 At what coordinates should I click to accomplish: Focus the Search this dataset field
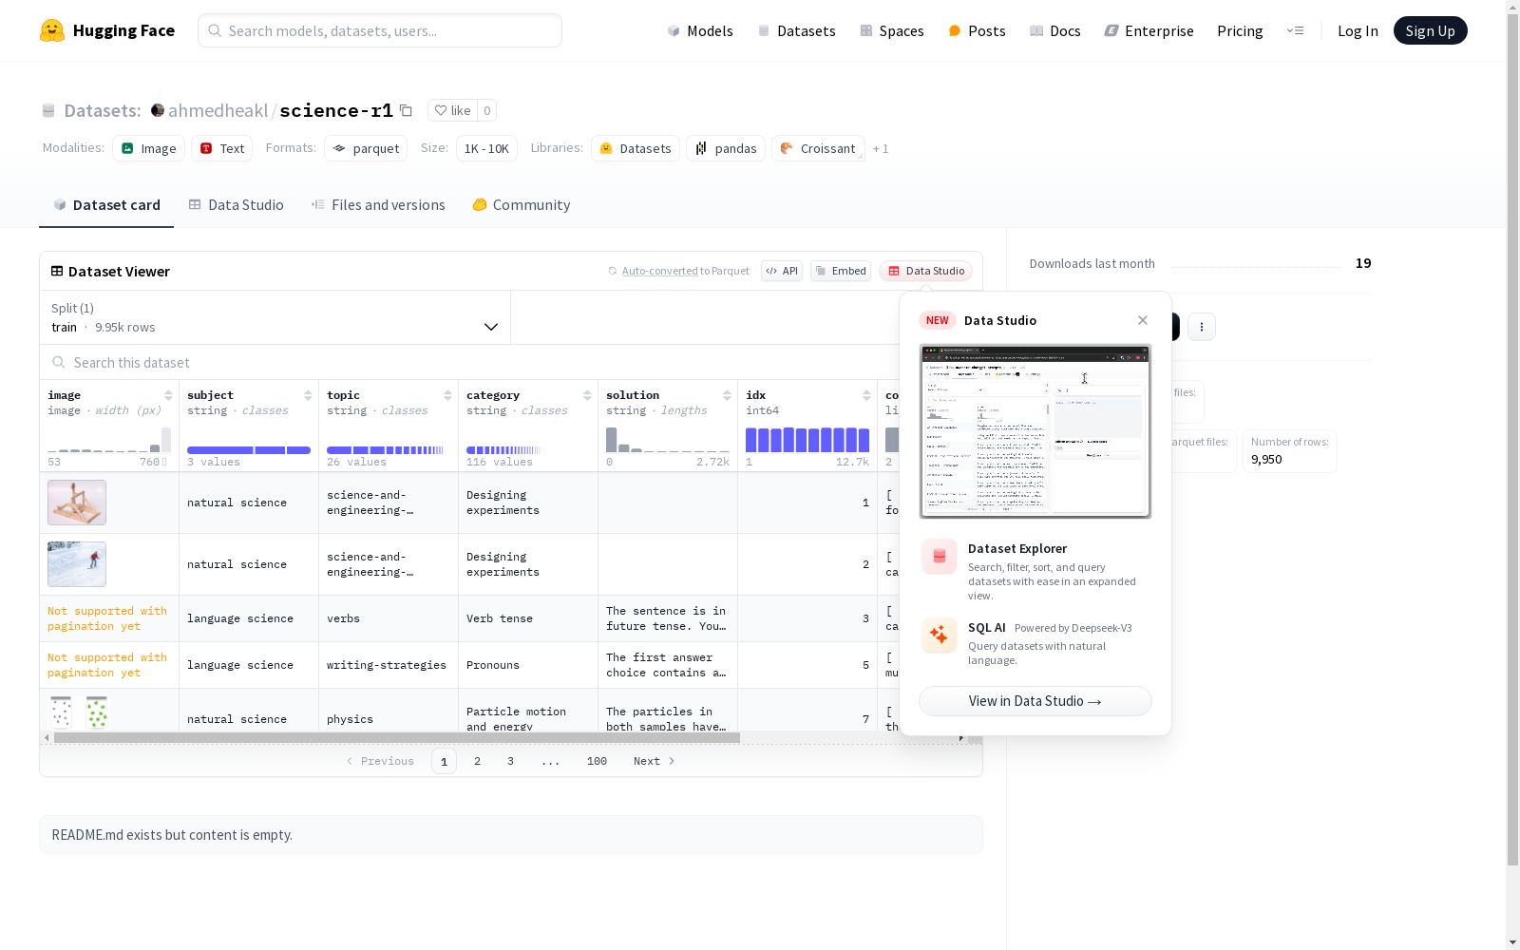(470, 363)
